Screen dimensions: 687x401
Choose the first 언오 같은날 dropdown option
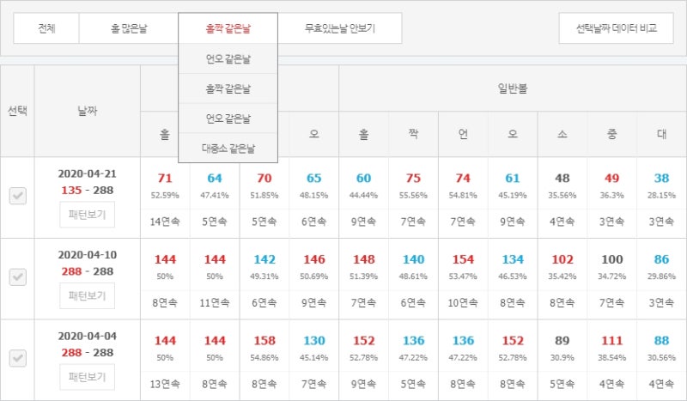(x=228, y=59)
